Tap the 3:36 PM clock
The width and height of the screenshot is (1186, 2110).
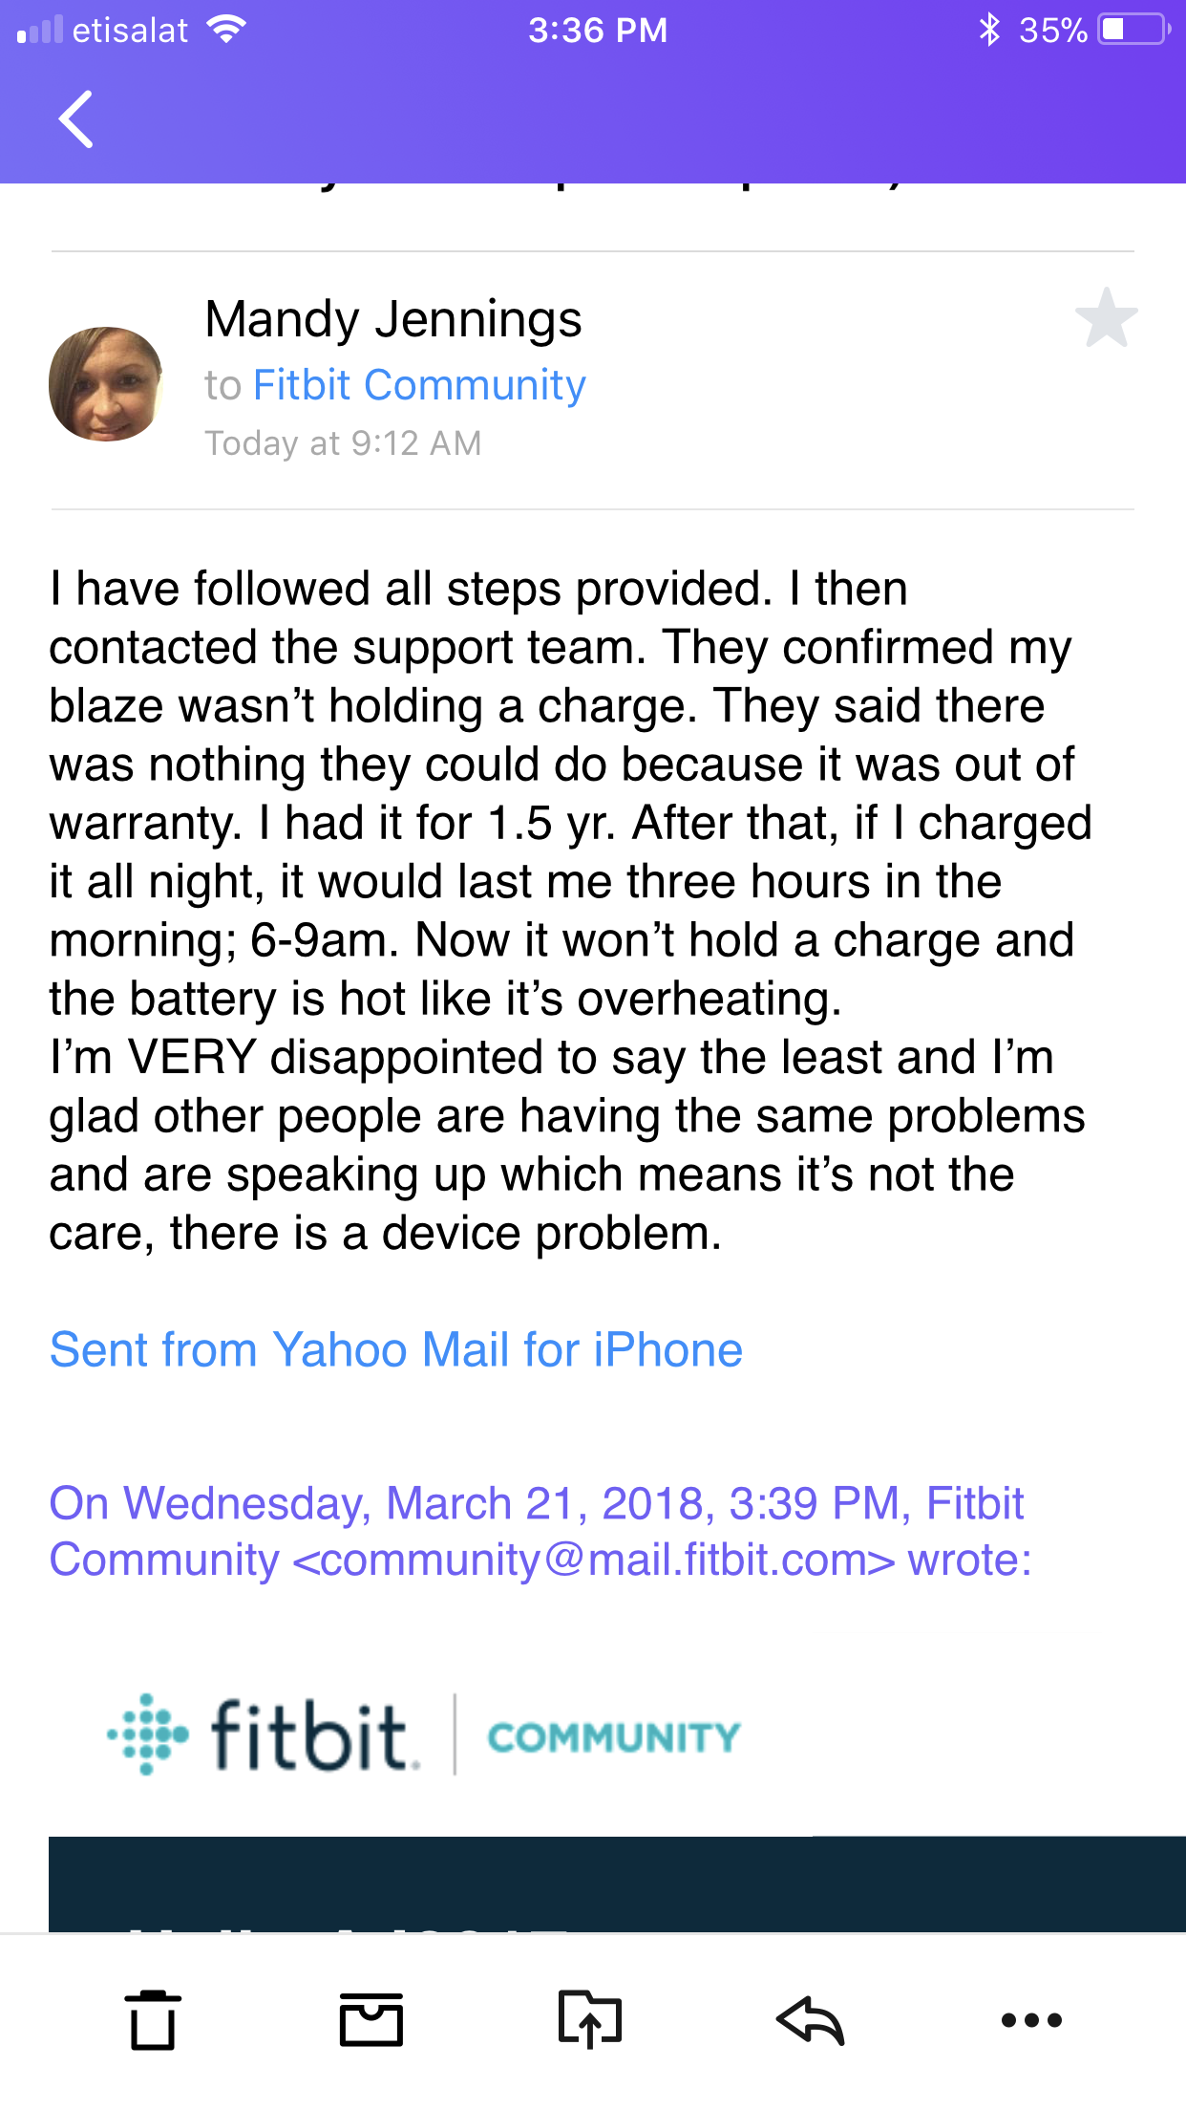[x=598, y=30]
